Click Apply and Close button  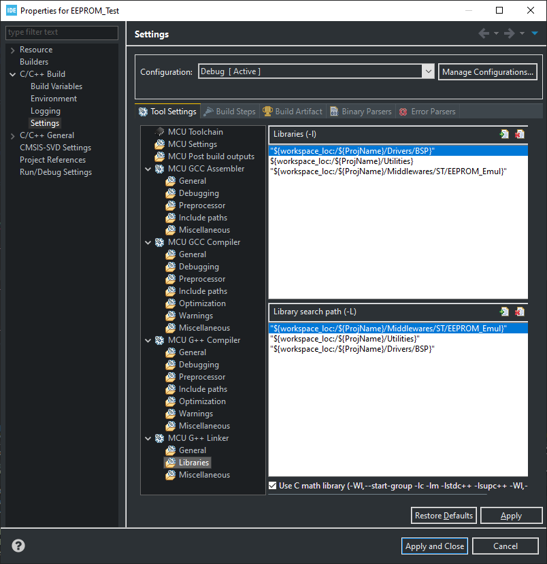435,546
